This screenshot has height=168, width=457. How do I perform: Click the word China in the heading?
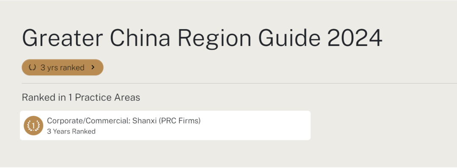[x=140, y=38]
